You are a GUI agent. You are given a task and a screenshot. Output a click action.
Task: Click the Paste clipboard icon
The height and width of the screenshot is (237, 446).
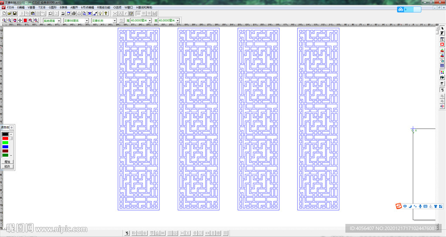33,13
